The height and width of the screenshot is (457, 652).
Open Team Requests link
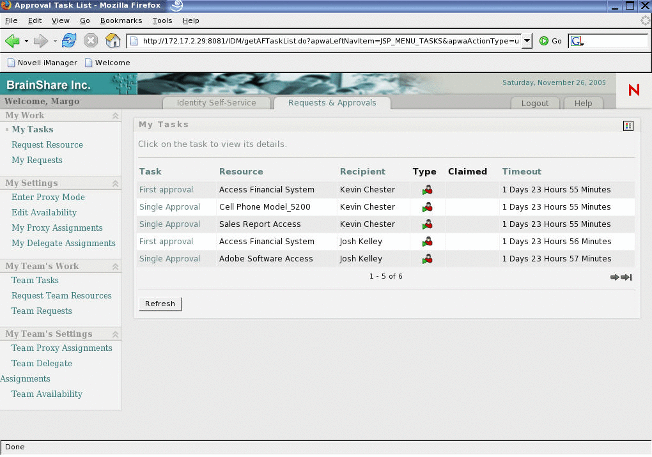[x=42, y=311]
